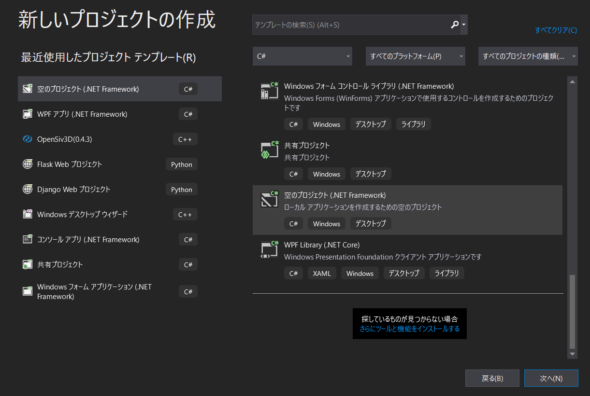Click the Windows デスクトップ ウィザード icon
The height and width of the screenshot is (396, 590).
tap(28, 214)
